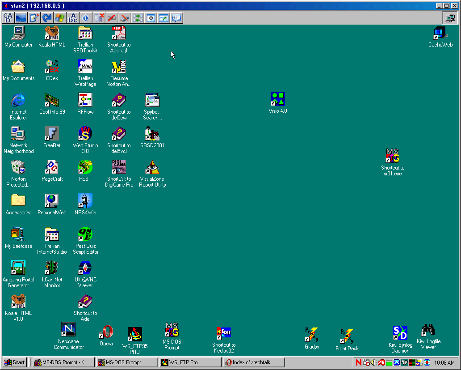Screen dimensions: 461x370
Task: Open file transfer with the green arrows icon
Action: point(138,18)
